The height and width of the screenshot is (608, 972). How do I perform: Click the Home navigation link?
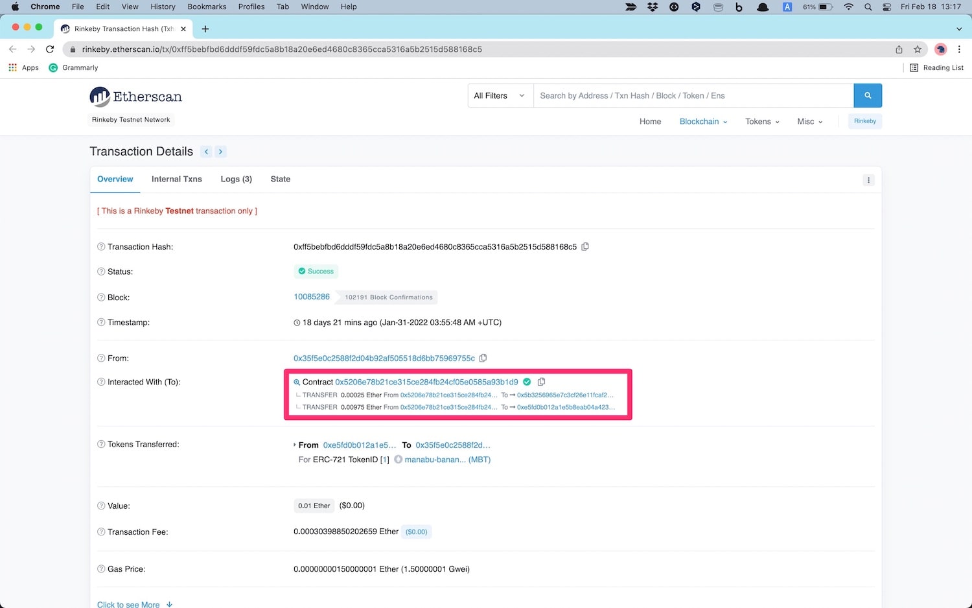(x=650, y=122)
